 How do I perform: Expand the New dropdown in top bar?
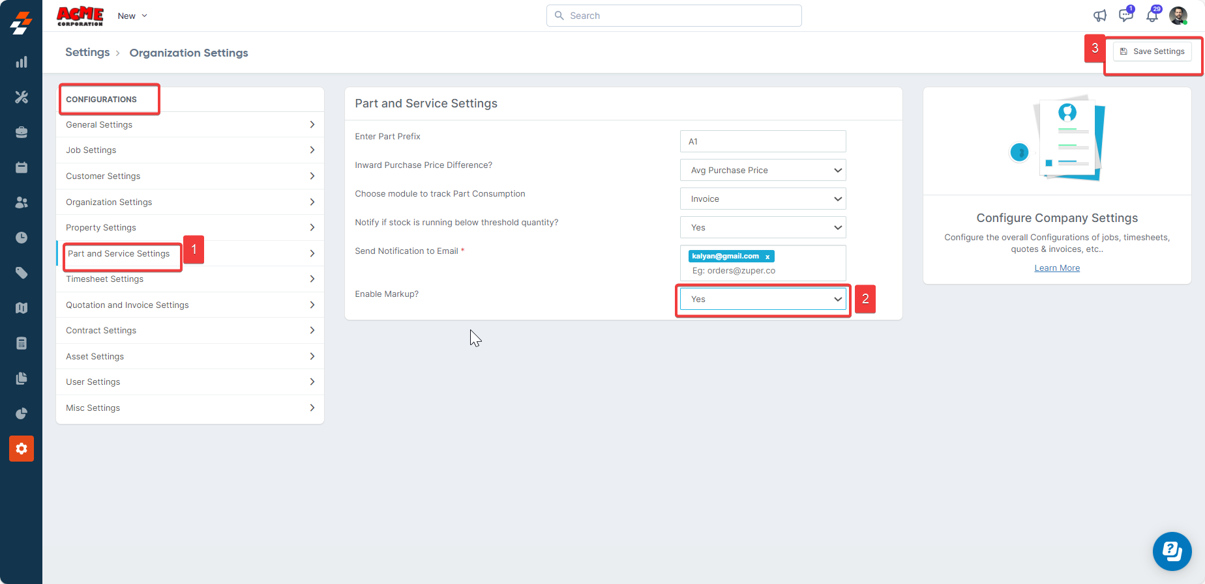pyautogui.click(x=132, y=16)
